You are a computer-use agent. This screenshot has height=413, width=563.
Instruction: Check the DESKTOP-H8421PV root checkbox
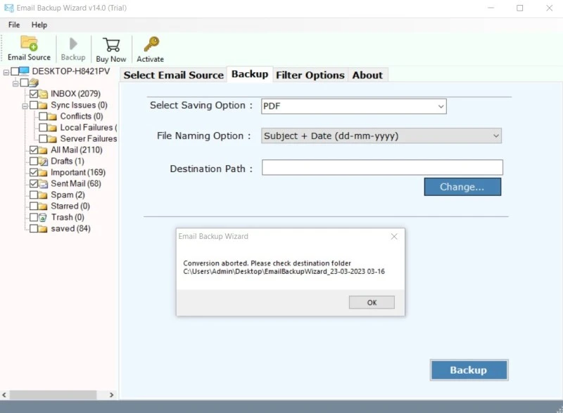[15, 72]
